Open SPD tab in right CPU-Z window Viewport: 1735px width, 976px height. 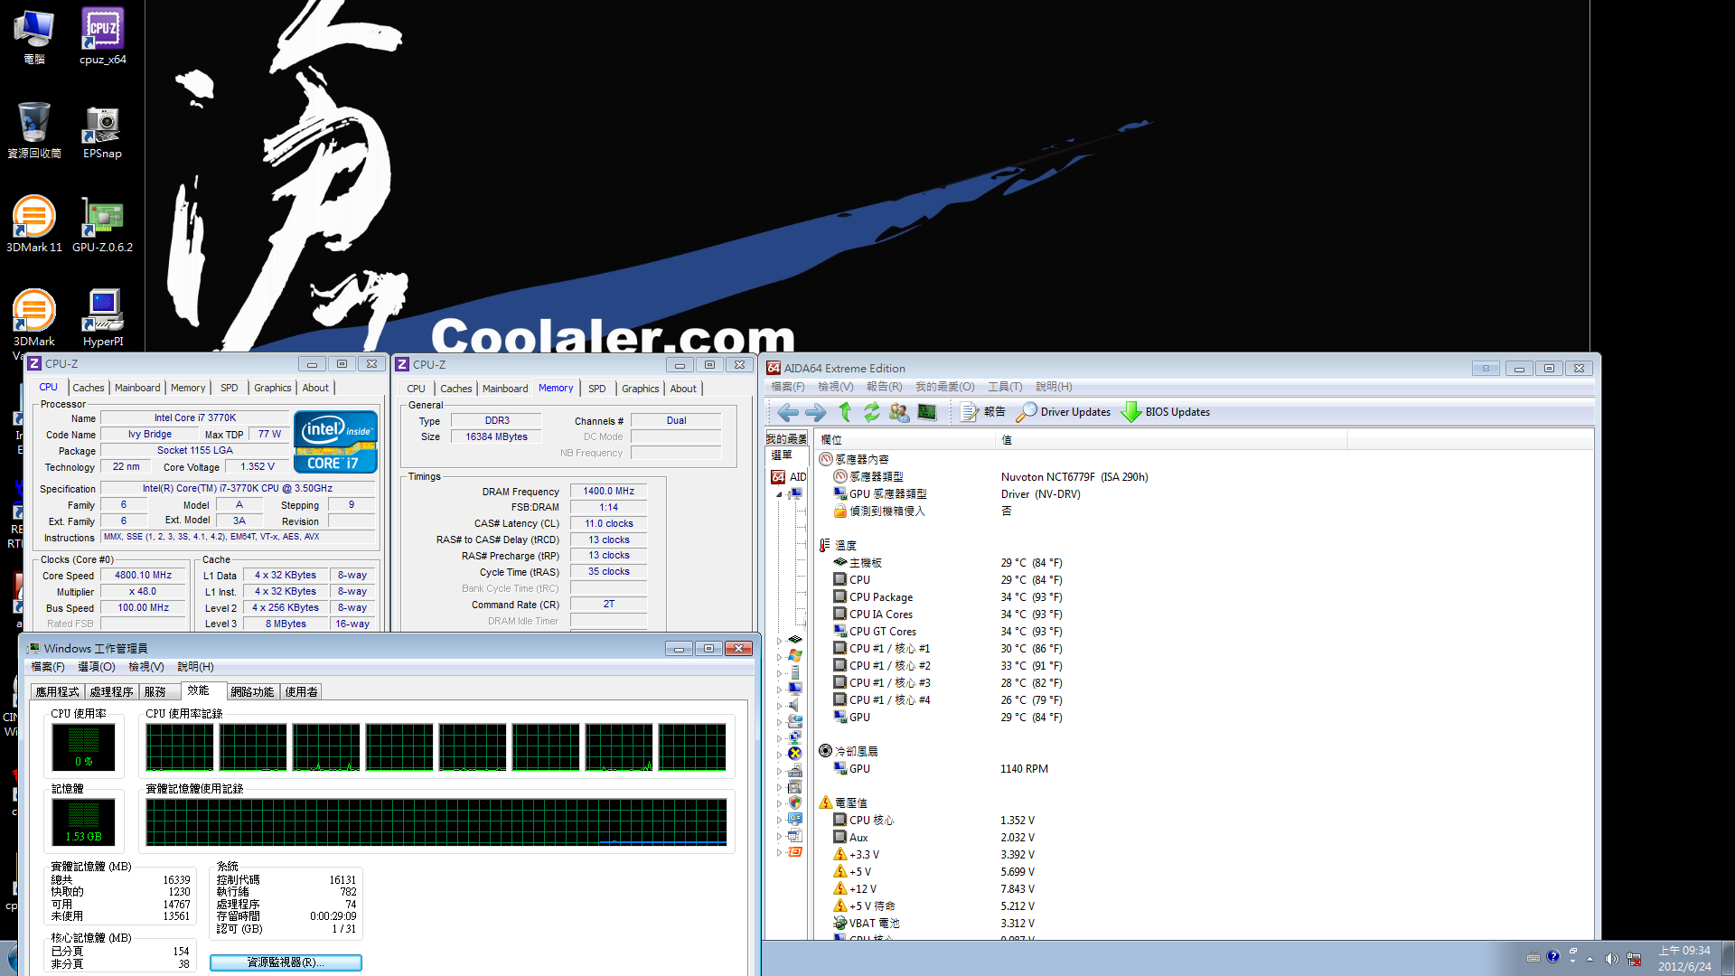point(597,389)
